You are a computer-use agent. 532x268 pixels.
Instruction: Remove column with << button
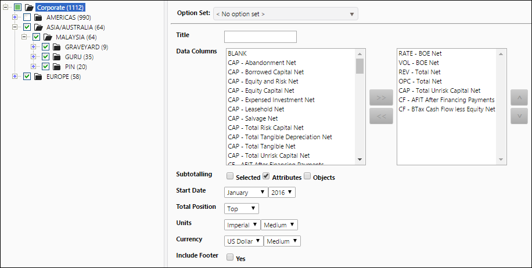pyautogui.click(x=381, y=116)
